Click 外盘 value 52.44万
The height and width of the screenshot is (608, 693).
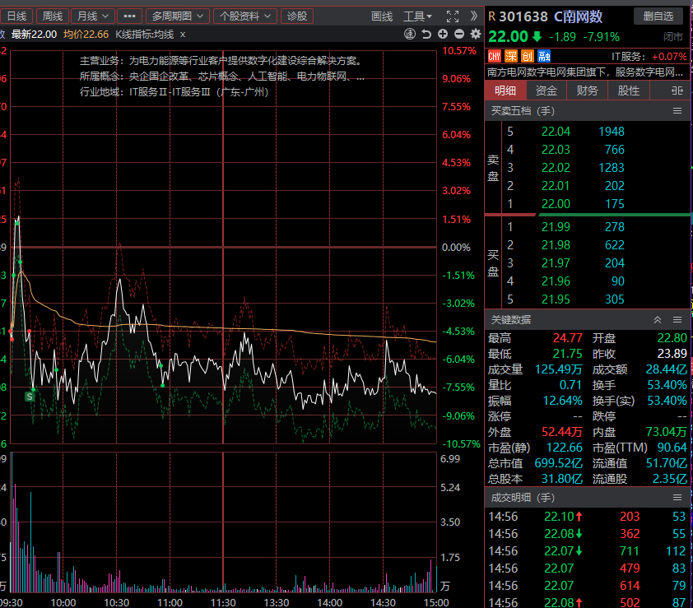pos(562,432)
